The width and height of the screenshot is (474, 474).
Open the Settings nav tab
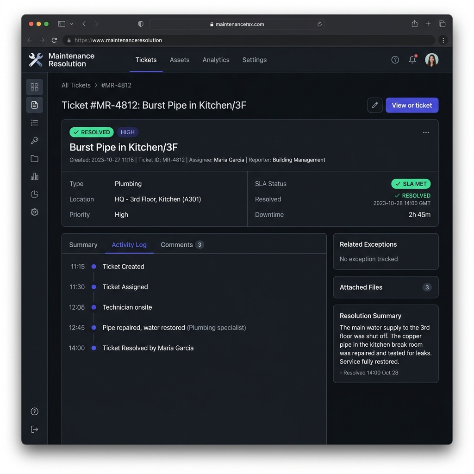pyautogui.click(x=255, y=60)
